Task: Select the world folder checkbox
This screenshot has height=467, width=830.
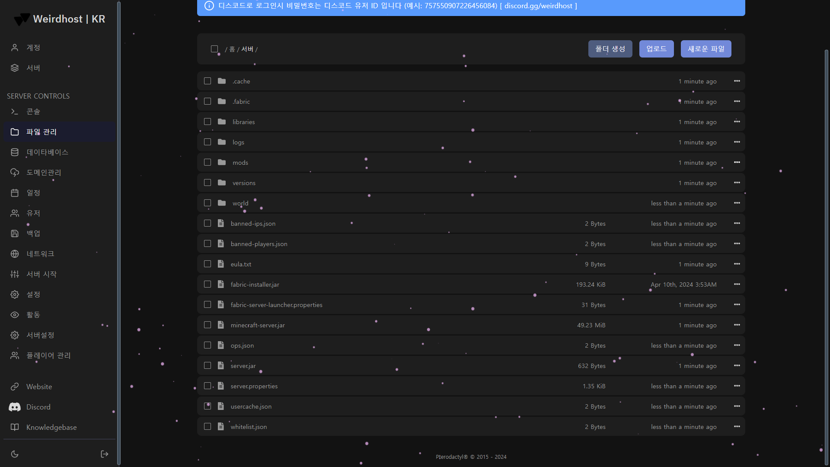Action: pyautogui.click(x=207, y=203)
